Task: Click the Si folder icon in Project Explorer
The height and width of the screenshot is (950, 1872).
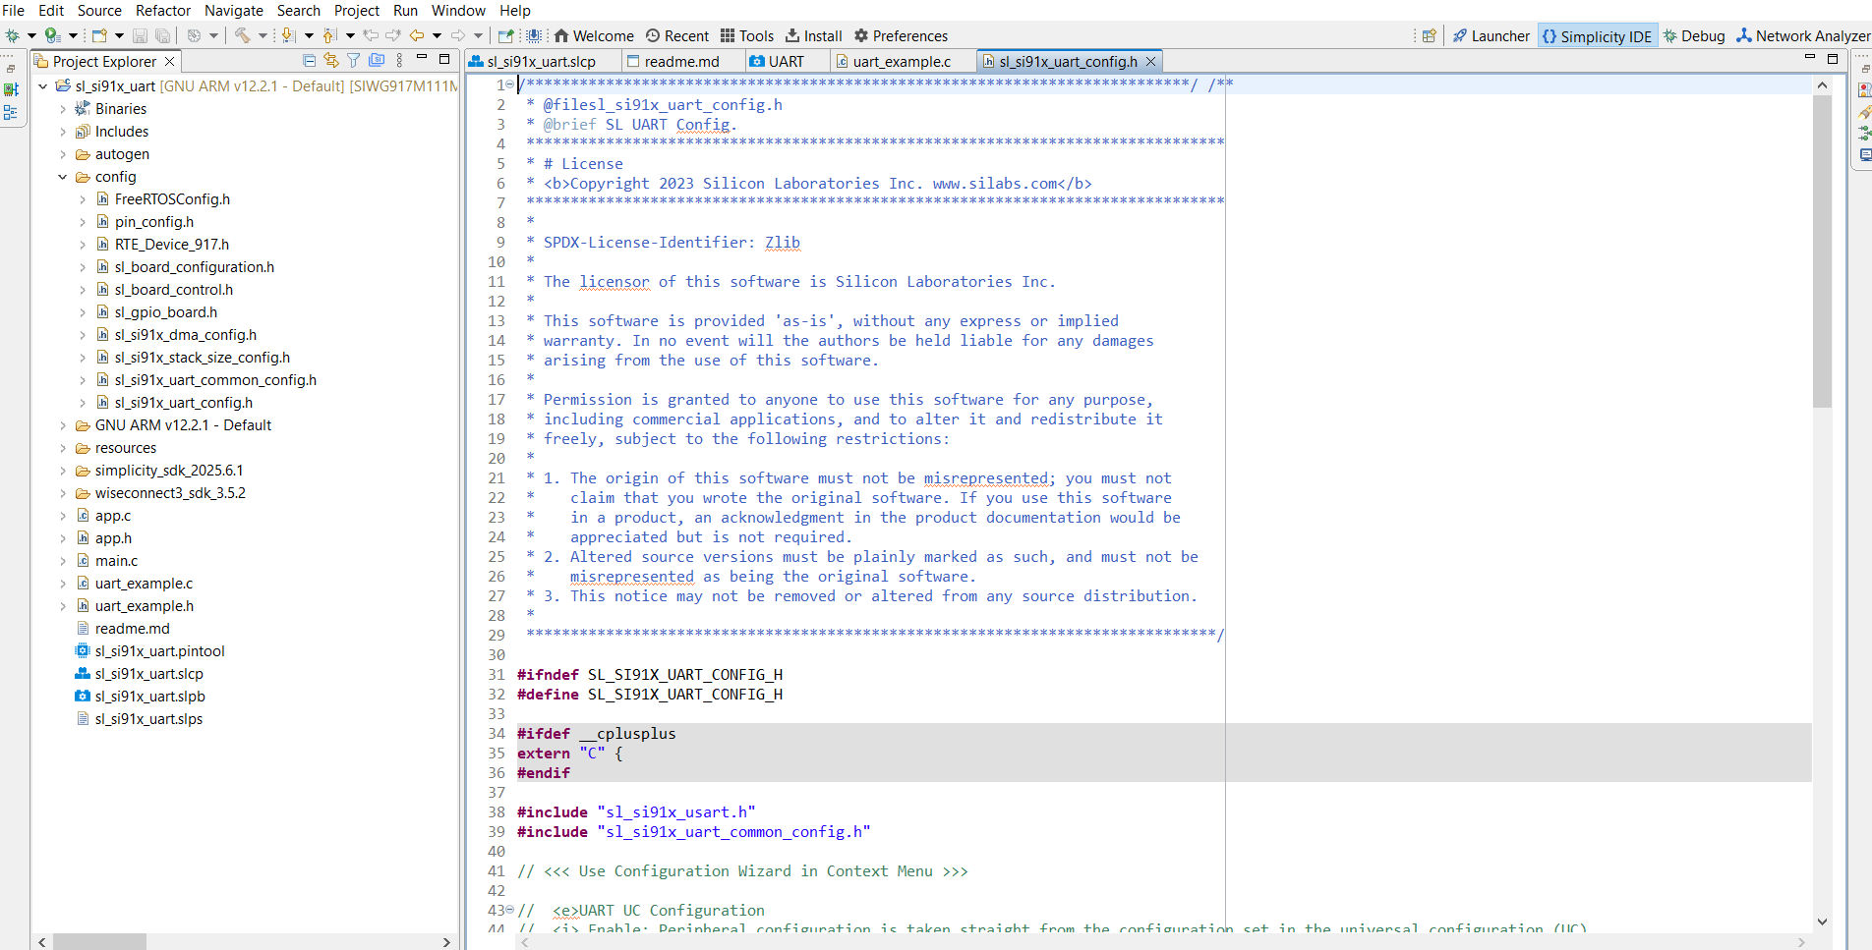Action: [377, 60]
